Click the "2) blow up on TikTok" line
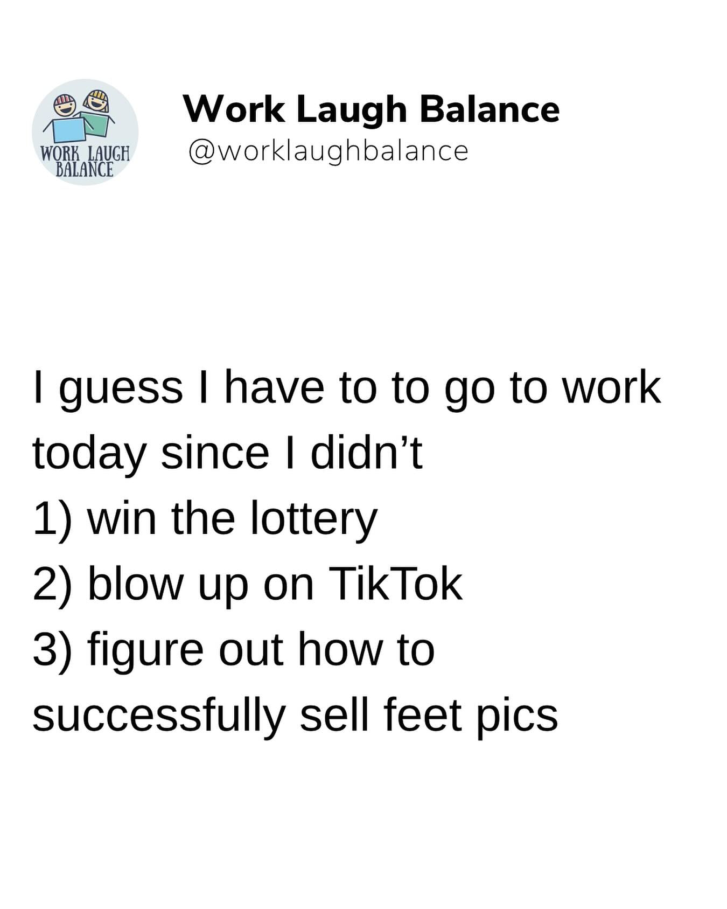This screenshot has width=727, height=909. pyautogui.click(x=247, y=585)
